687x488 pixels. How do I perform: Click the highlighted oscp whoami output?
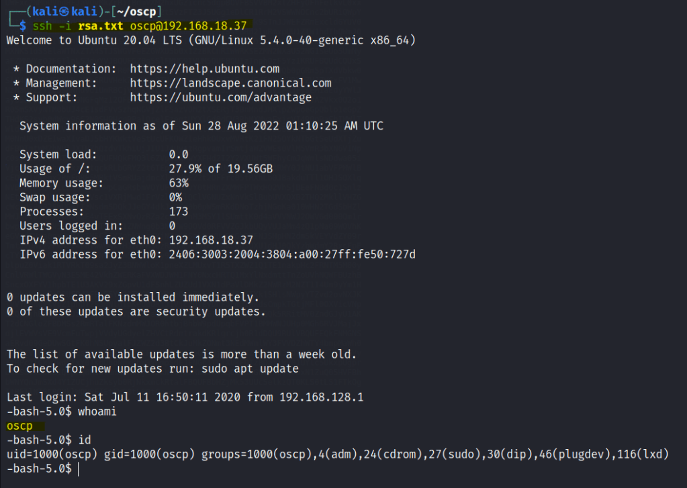tap(19, 426)
